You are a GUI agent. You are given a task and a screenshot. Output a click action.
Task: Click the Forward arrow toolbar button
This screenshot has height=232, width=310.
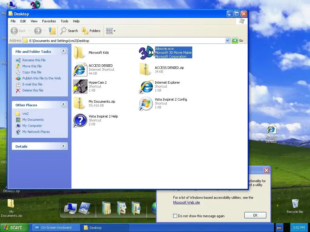(x=38, y=31)
